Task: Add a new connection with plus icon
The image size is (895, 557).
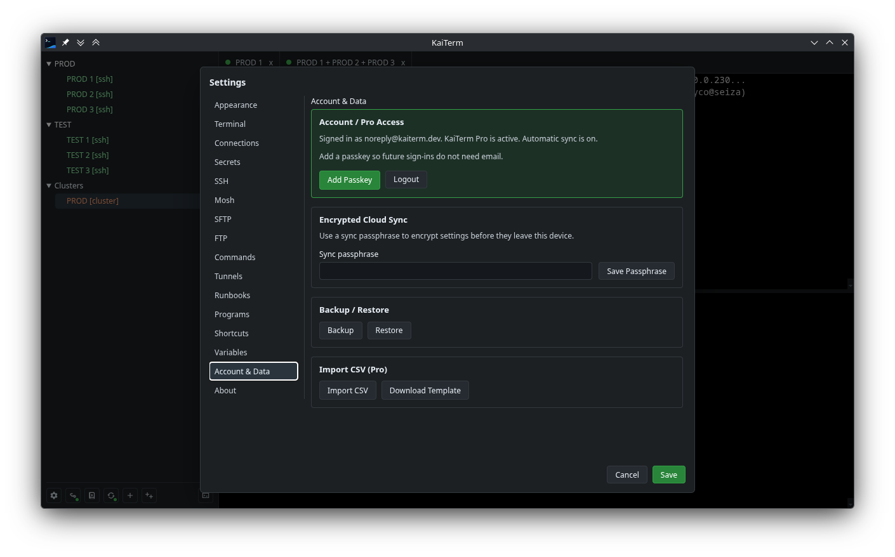Action: coord(130,495)
